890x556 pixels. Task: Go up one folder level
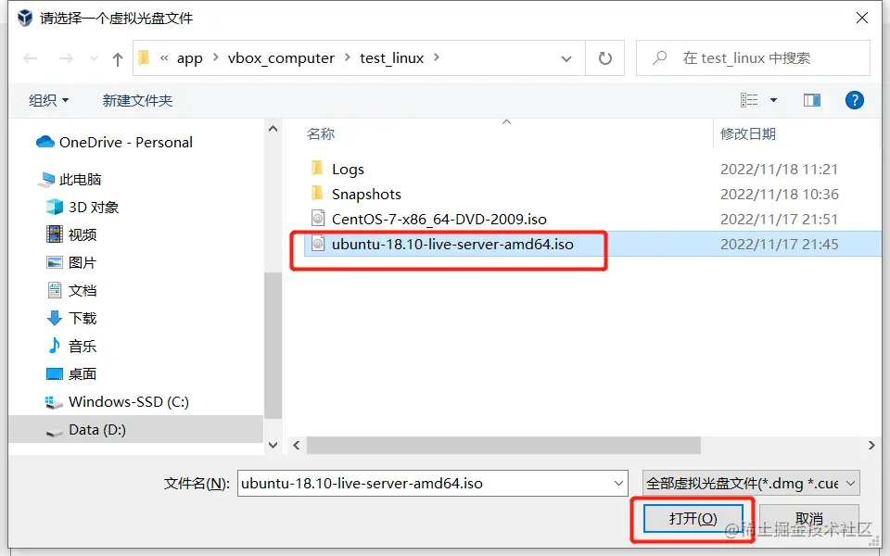[x=118, y=58]
